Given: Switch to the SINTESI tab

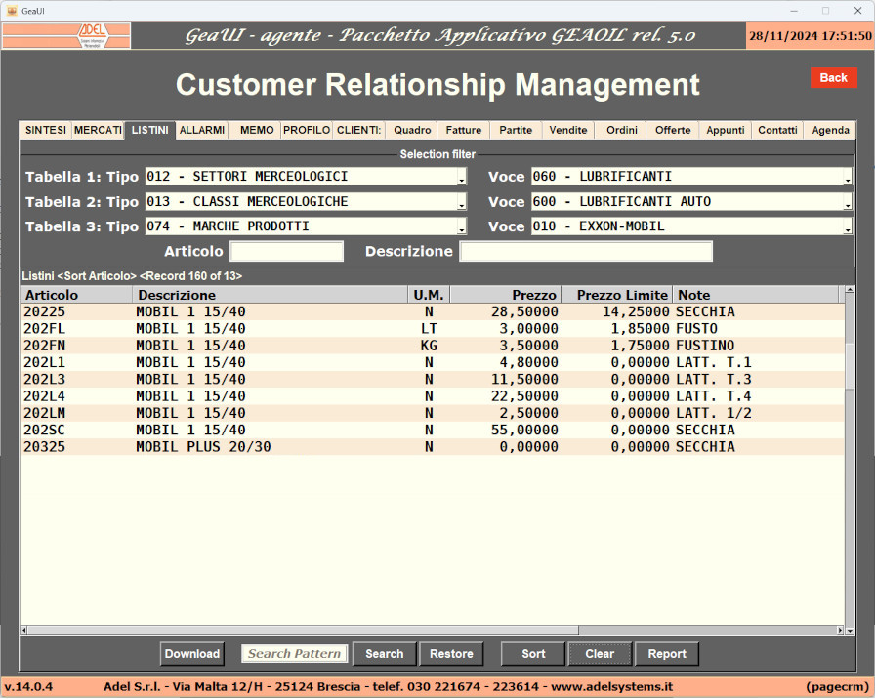Looking at the screenshot, I should coord(46,130).
